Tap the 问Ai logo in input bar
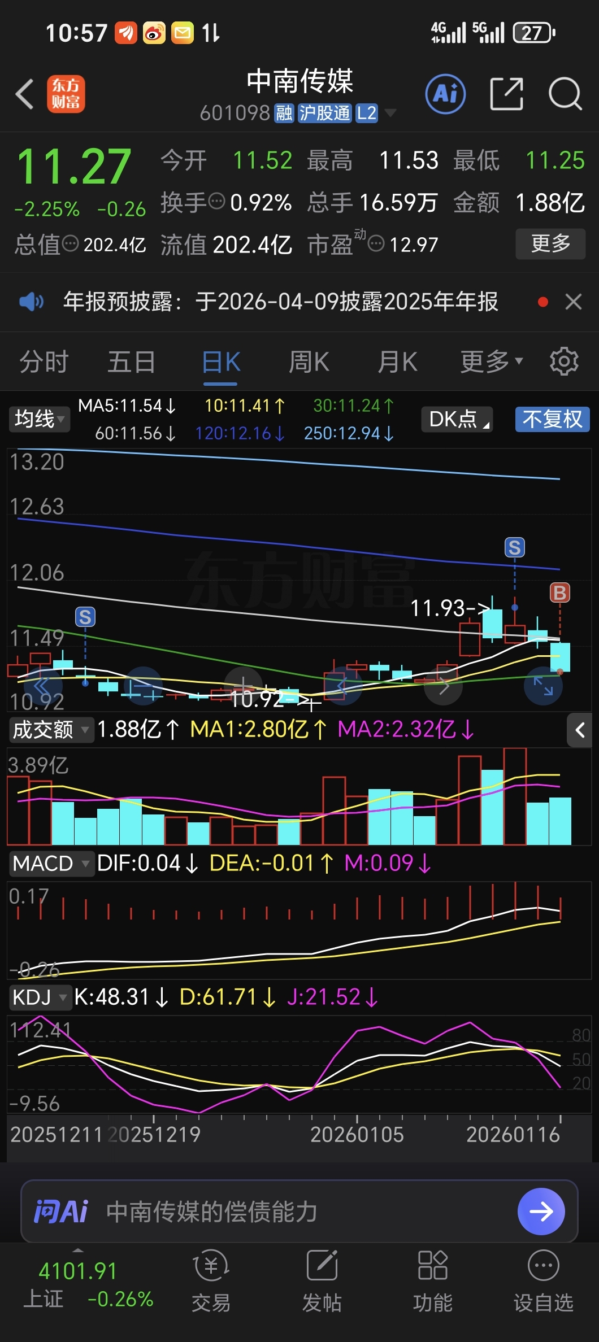Image resolution: width=599 pixels, height=1342 pixels. [x=61, y=1212]
